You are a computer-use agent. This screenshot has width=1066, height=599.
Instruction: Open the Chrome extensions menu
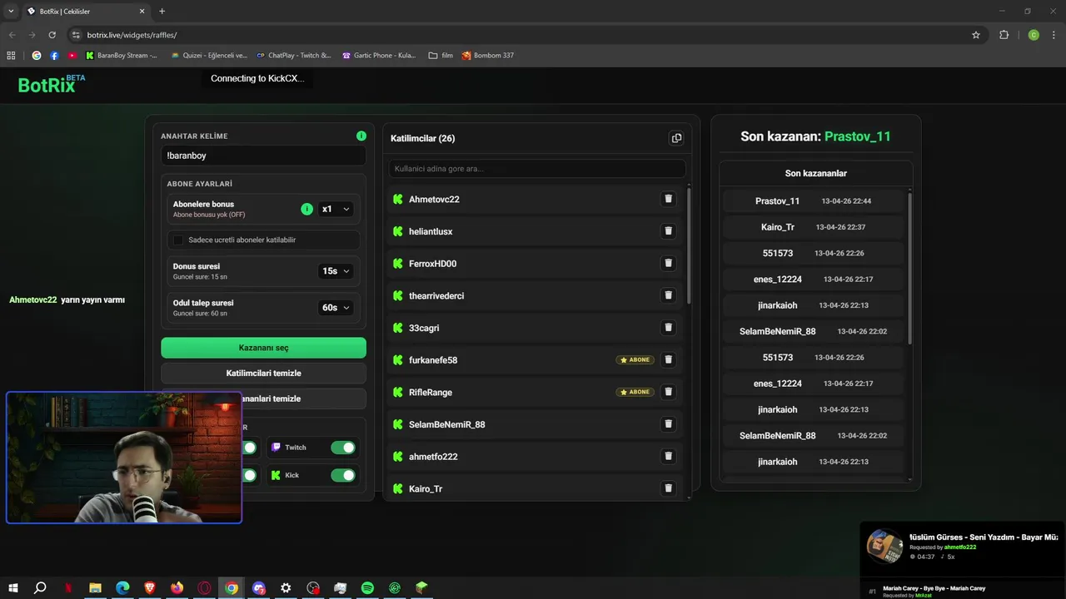[x=1004, y=35]
